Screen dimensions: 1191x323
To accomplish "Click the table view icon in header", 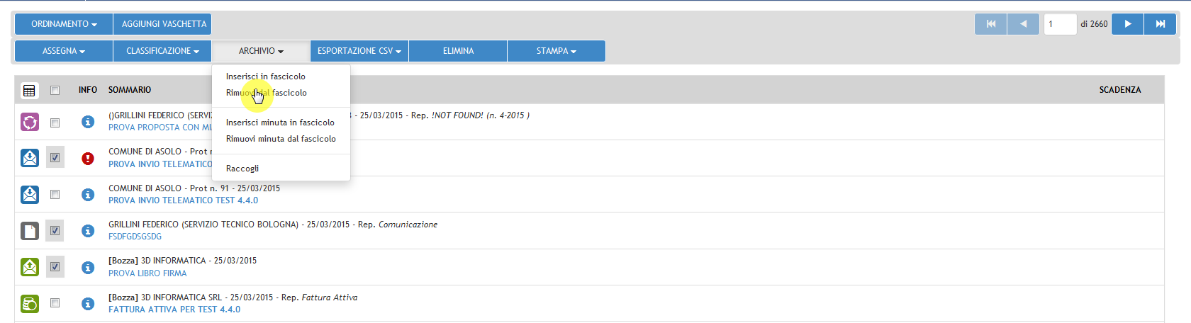I will (x=29, y=90).
